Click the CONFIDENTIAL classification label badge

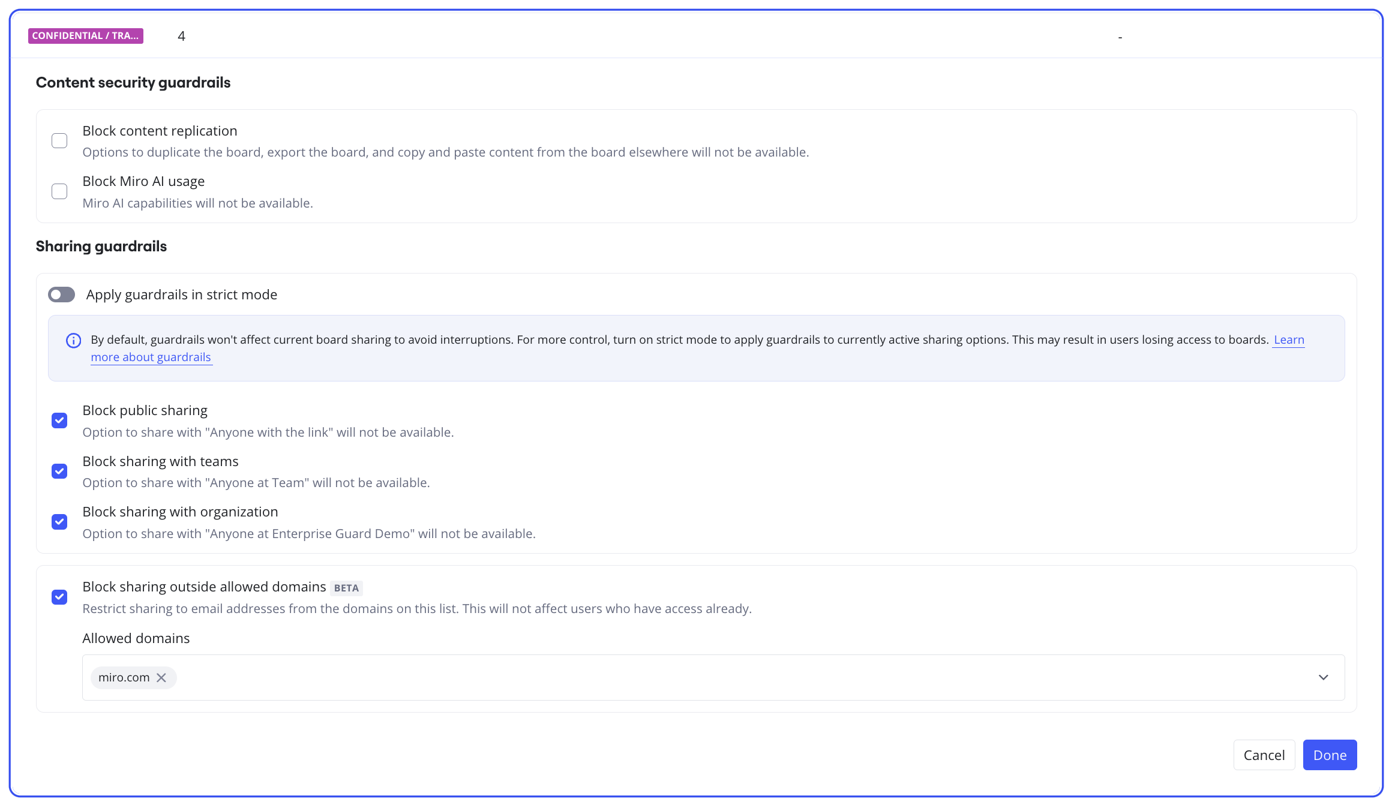coord(85,36)
